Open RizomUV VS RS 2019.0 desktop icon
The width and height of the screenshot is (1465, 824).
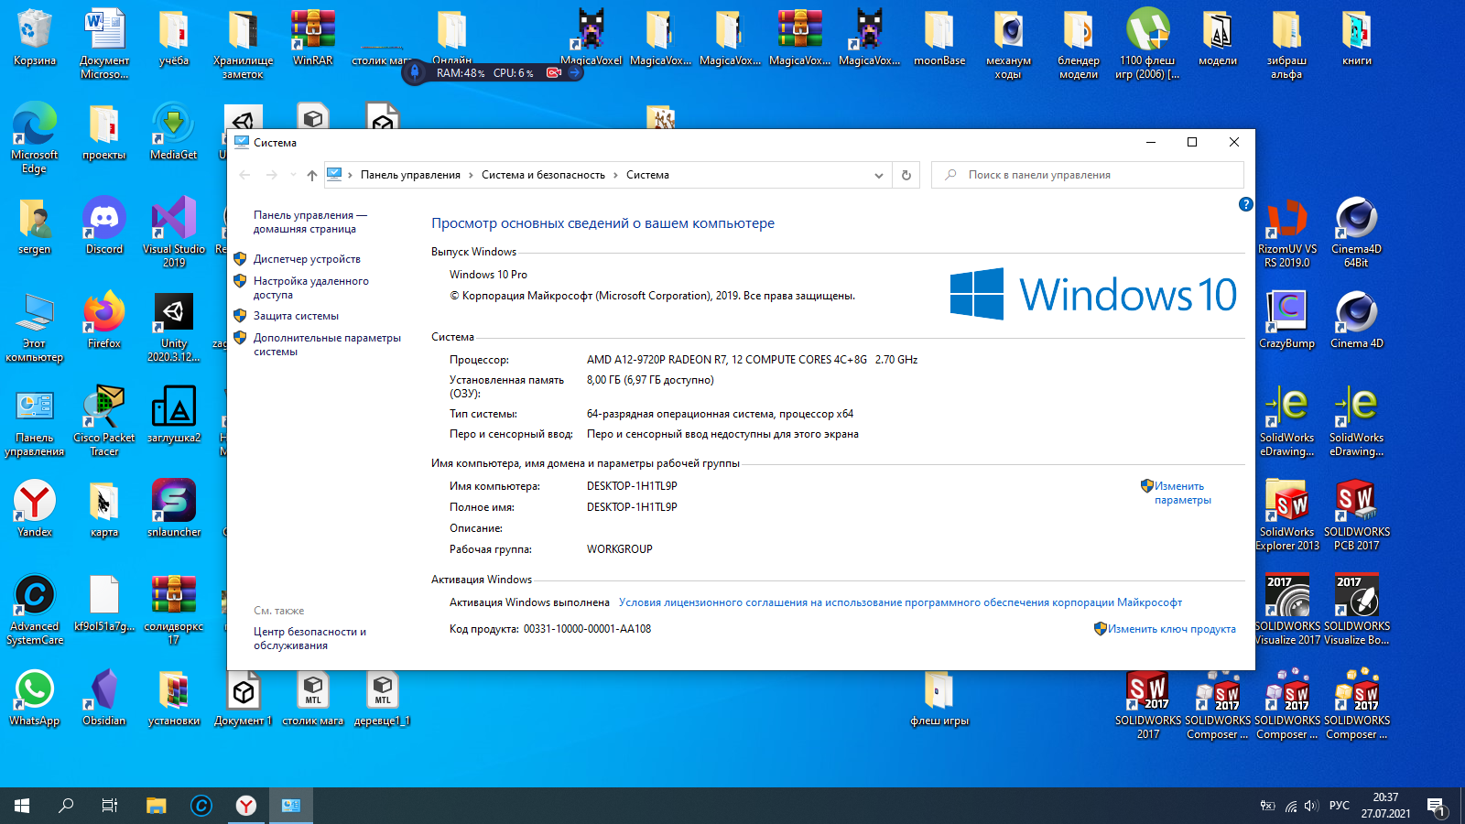tap(1286, 232)
